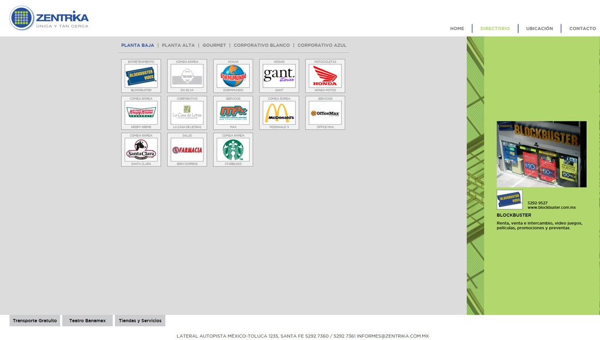Open the Contacto page
Image resolution: width=600 pixels, height=340 pixels.
(x=583, y=29)
